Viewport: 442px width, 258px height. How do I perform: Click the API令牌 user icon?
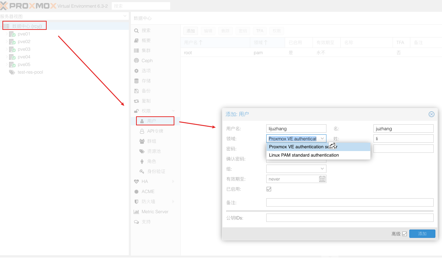(x=142, y=131)
